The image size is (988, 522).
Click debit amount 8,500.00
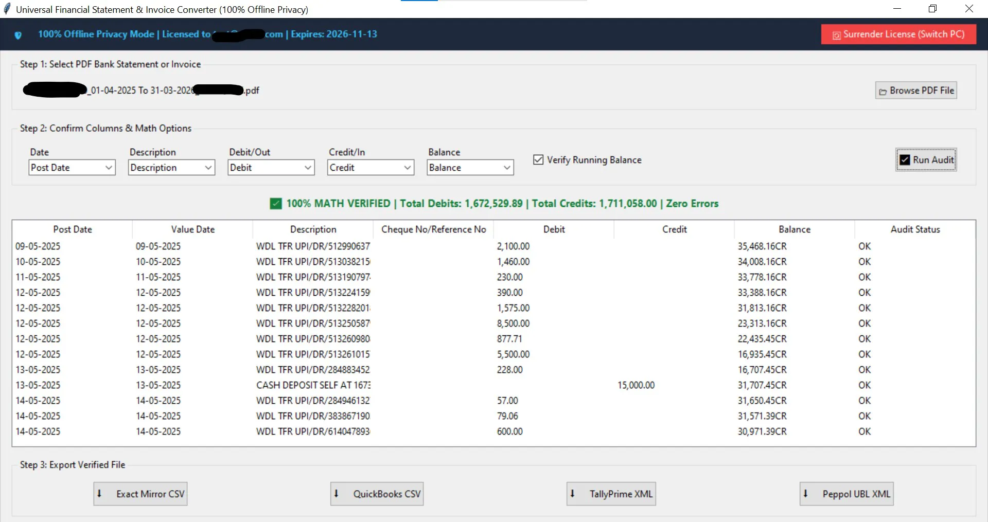[x=513, y=323]
